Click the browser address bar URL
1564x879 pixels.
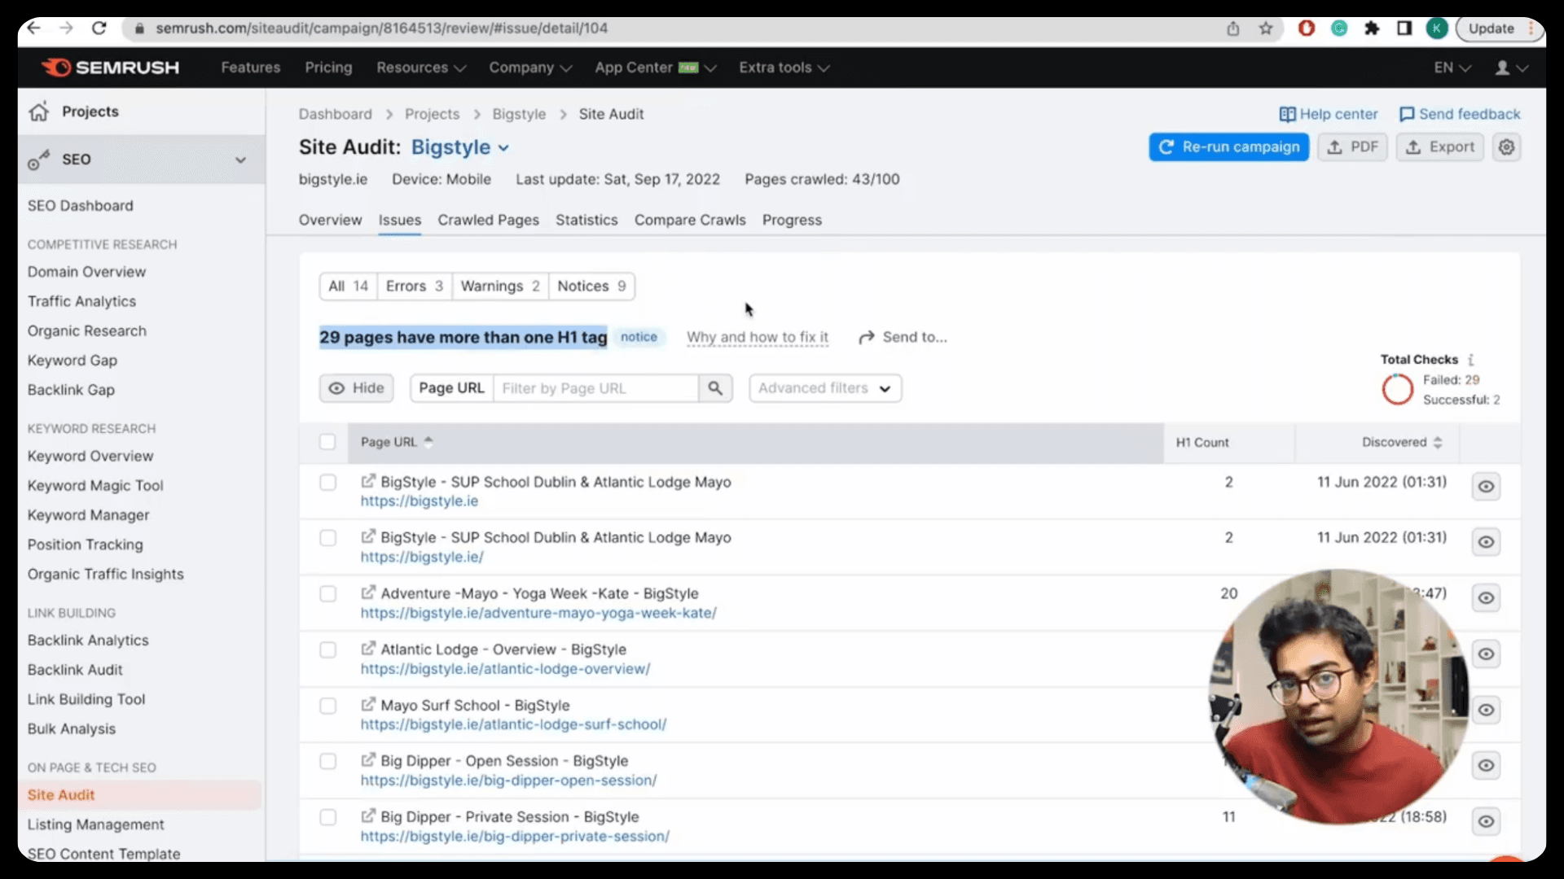click(381, 28)
